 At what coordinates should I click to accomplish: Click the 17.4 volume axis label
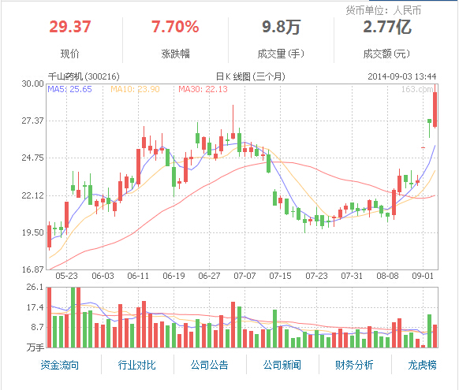(x=35, y=307)
